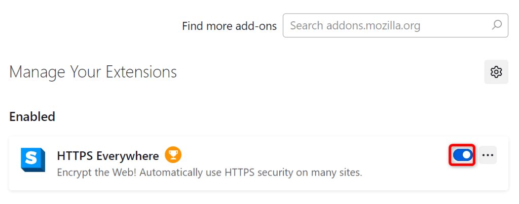
Task: Click the three-dot more options icon
Action: [488, 155]
